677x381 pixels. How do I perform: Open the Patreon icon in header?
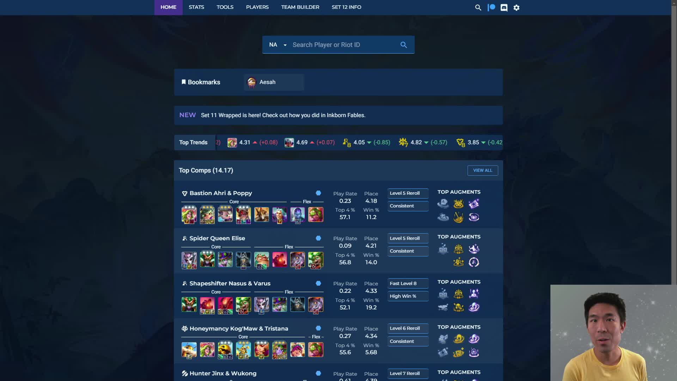click(491, 7)
